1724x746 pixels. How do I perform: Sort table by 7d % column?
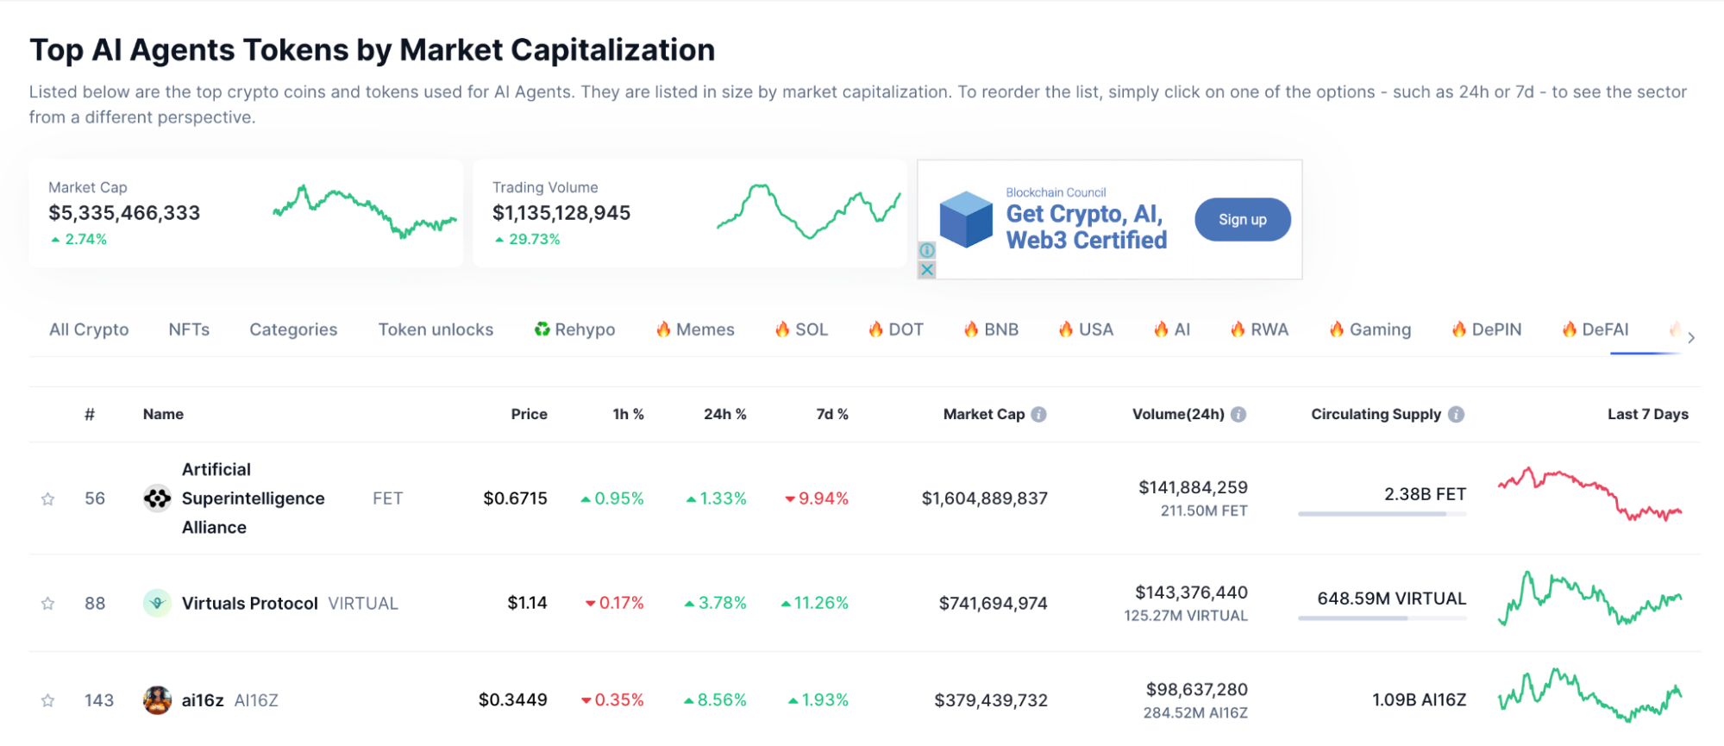(831, 415)
